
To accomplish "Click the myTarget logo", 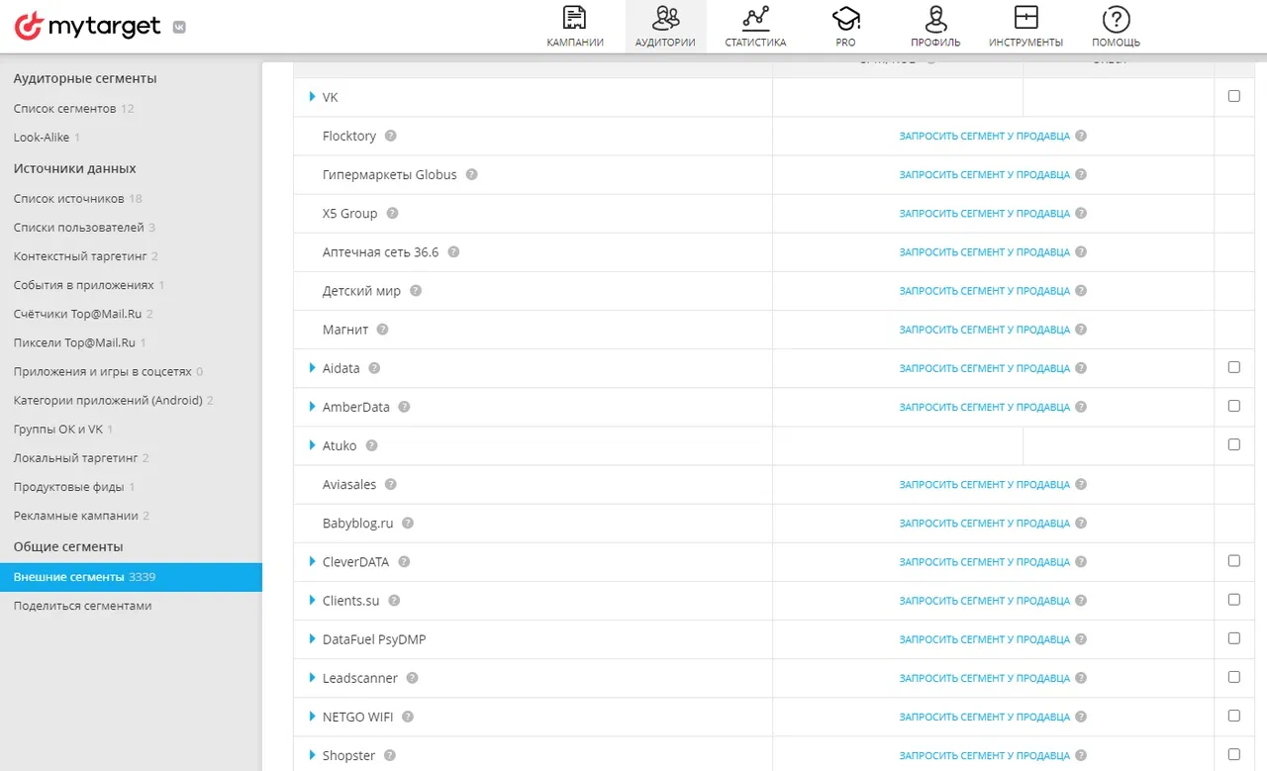I will pyautogui.click(x=88, y=27).
